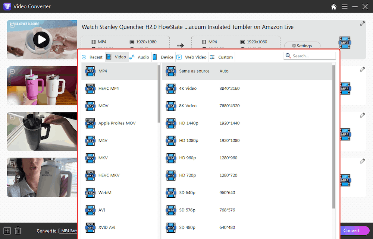The image size is (373, 239).
Task: Toggle checkbox on white Stanley cup video
Action: point(12,163)
